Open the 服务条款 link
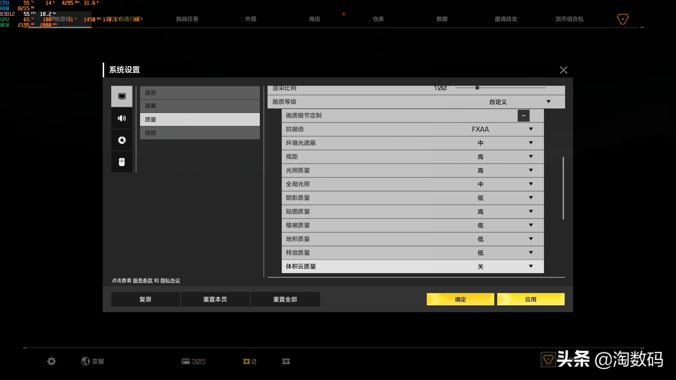 coord(143,281)
